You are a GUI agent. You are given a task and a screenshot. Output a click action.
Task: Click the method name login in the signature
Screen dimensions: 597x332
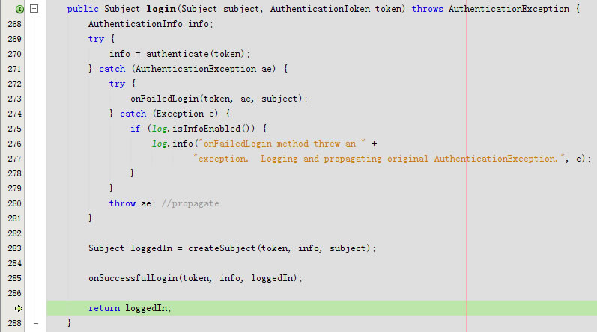161,9
